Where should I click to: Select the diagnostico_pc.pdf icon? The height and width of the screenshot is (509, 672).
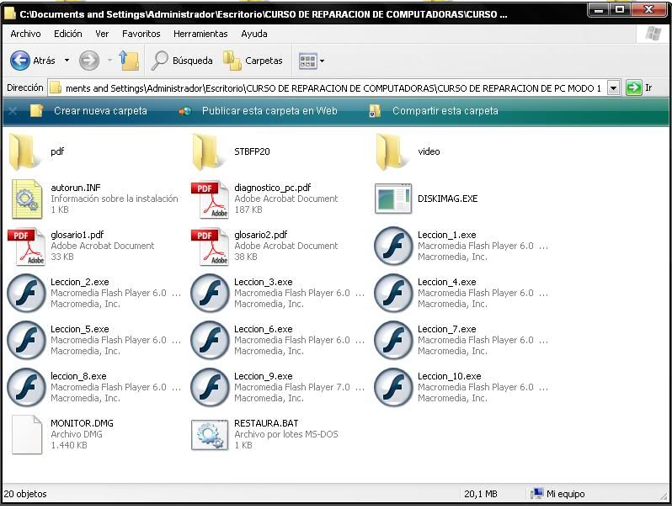pos(210,199)
